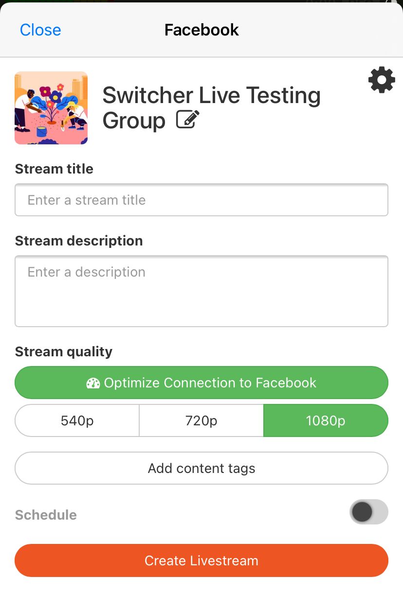Click the speedometer icon on Optimize button

coord(93,383)
